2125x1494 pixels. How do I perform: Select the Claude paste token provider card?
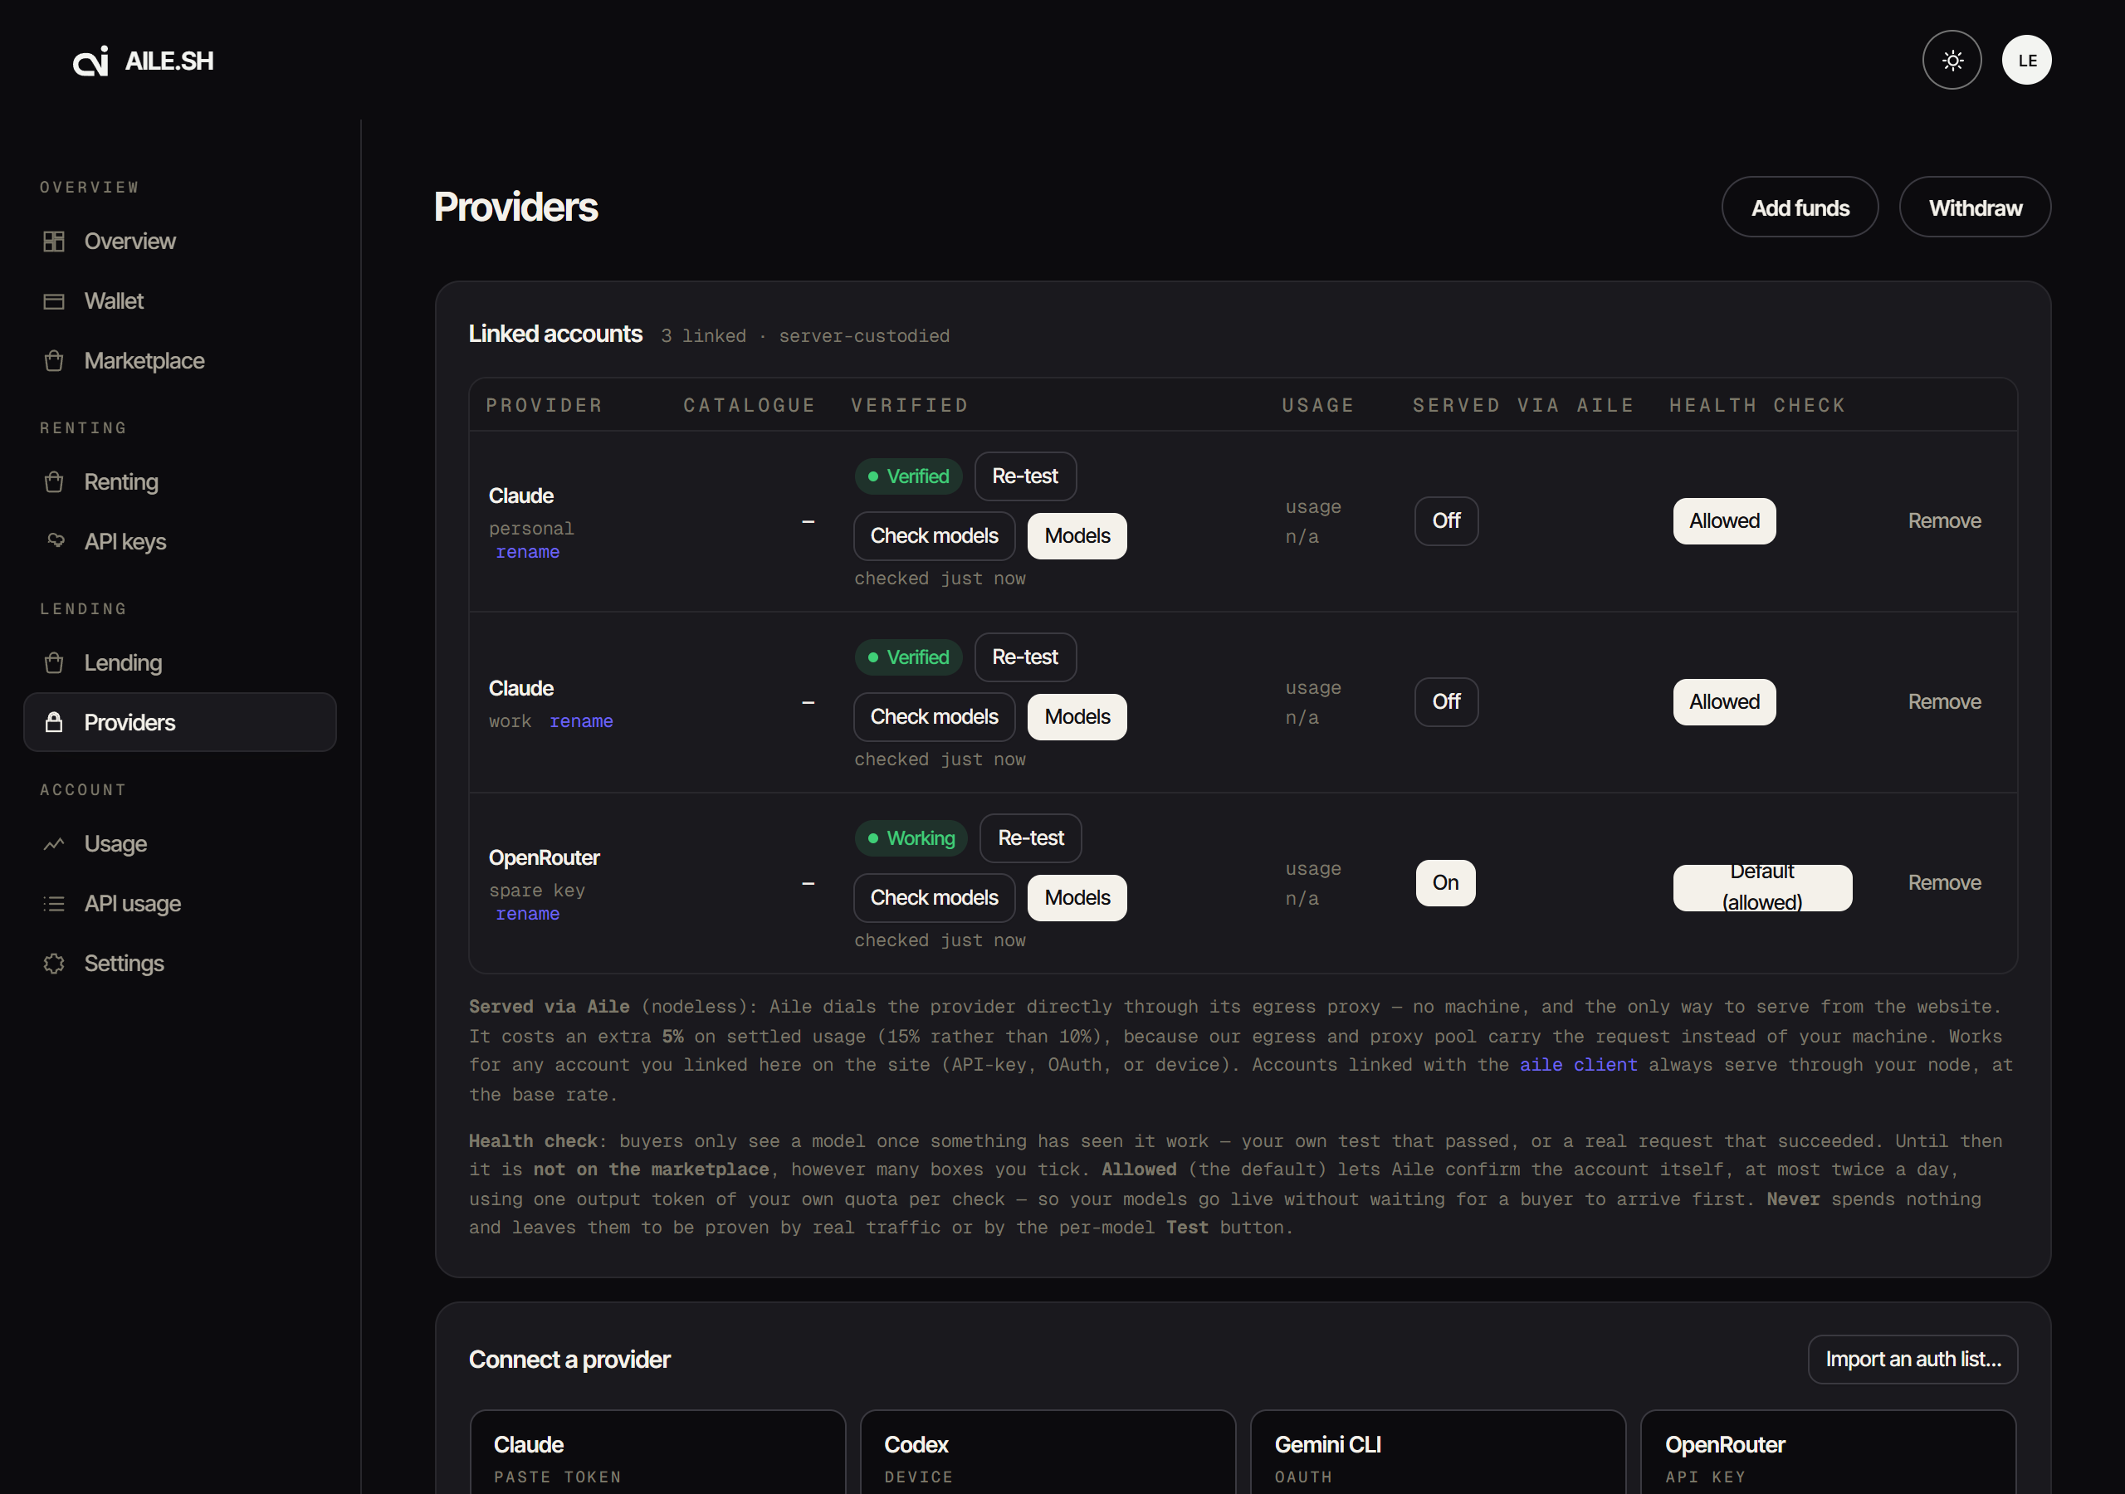[x=657, y=1452]
